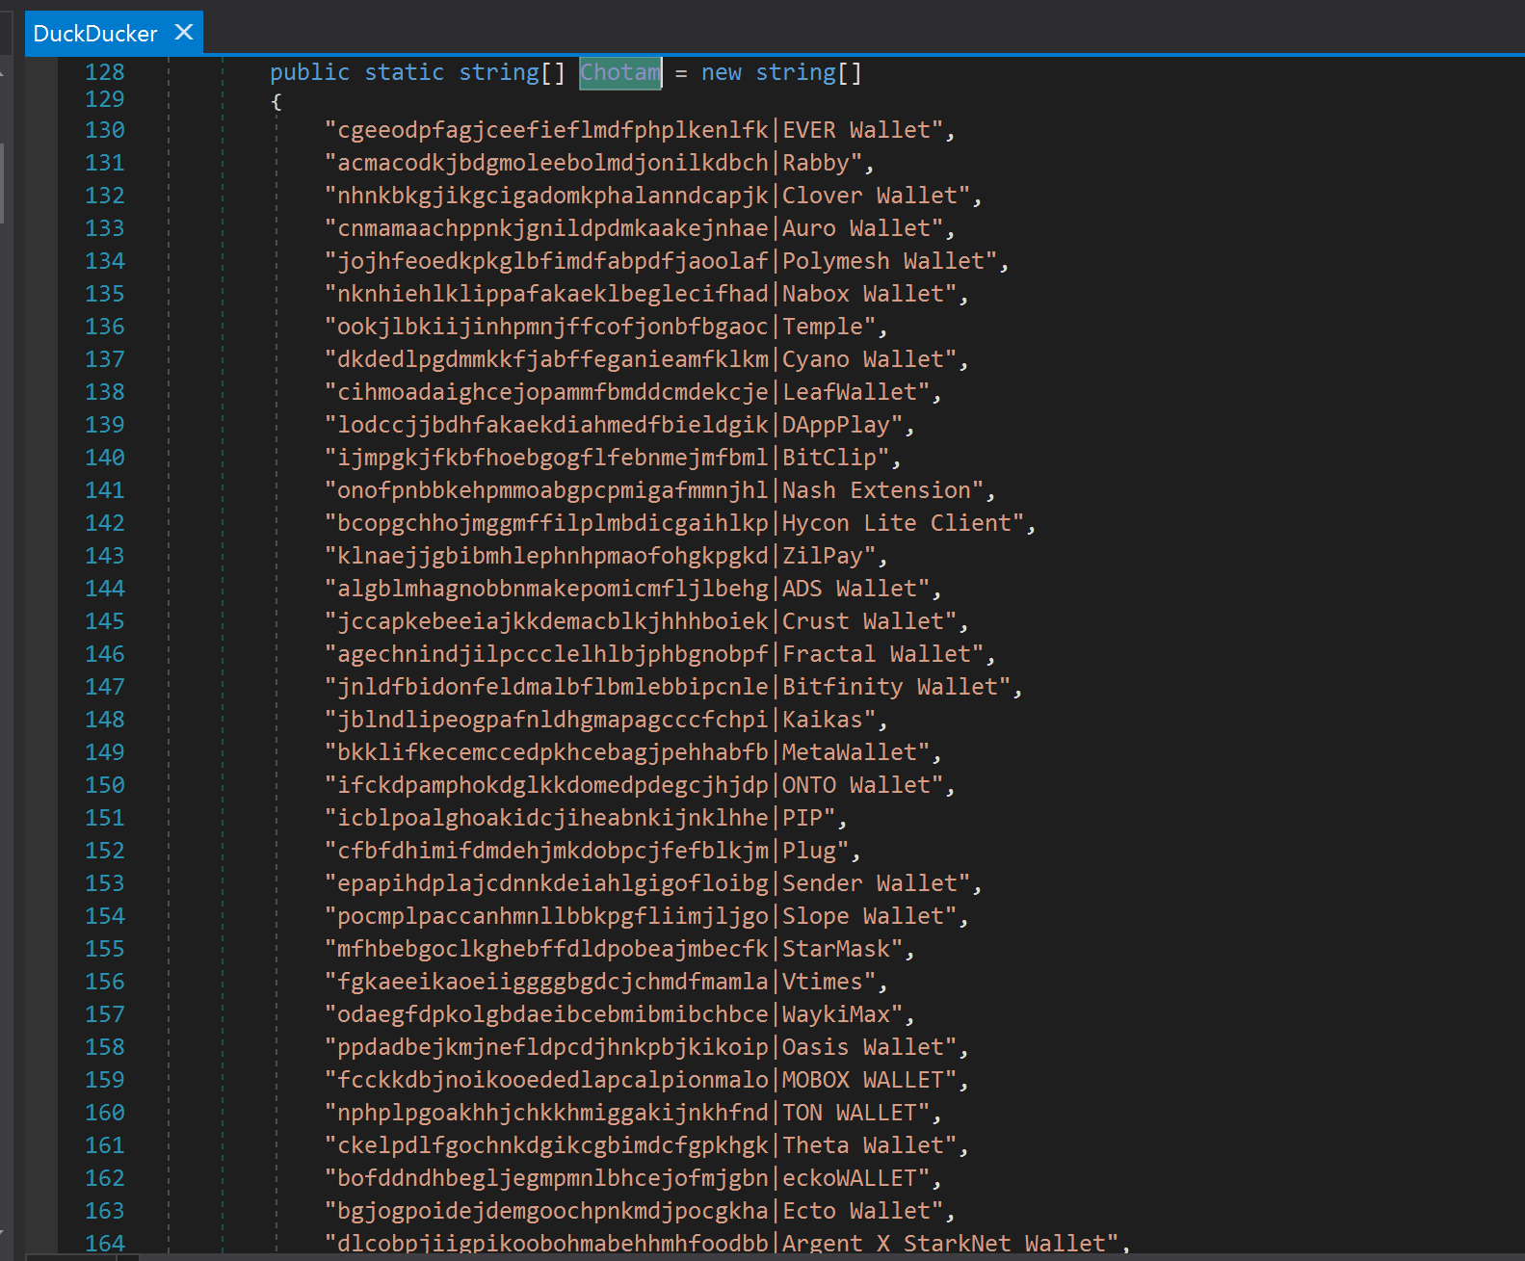
Task: Click the ONTO Wallet entry
Action: coord(641,785)
